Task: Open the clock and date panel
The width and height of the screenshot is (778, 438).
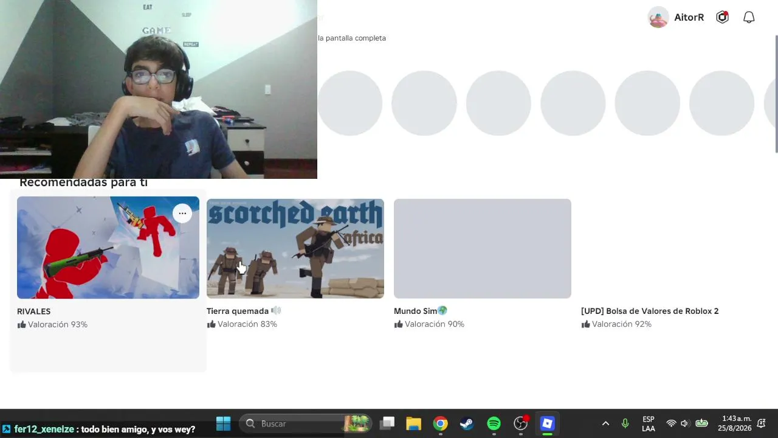Action: click(734, 423)
